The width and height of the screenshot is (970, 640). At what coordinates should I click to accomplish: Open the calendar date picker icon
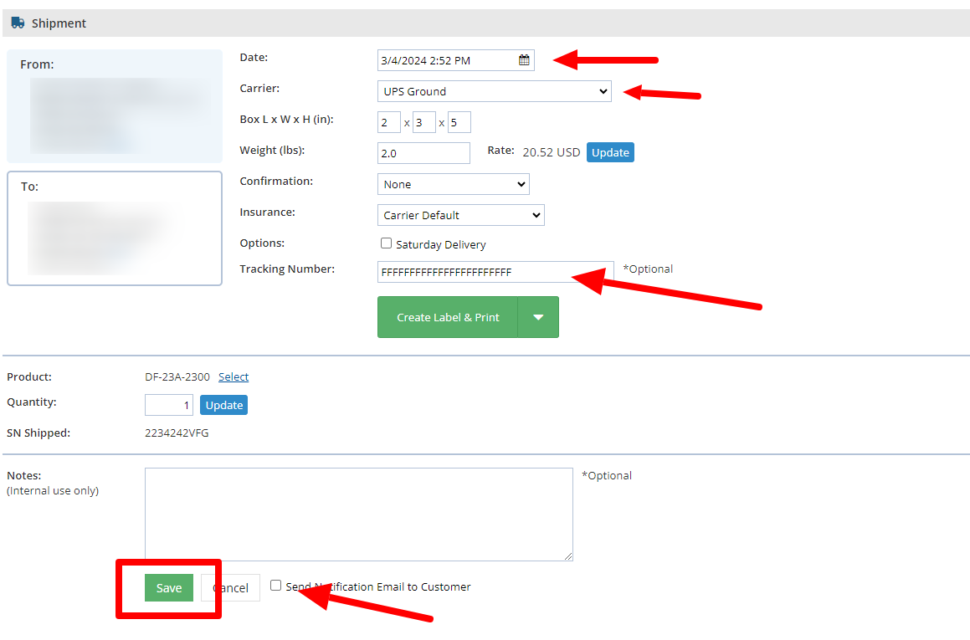coord(524,60)
